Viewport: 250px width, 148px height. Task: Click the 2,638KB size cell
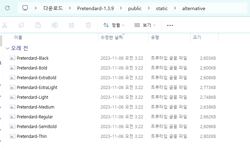pos(208,107)
